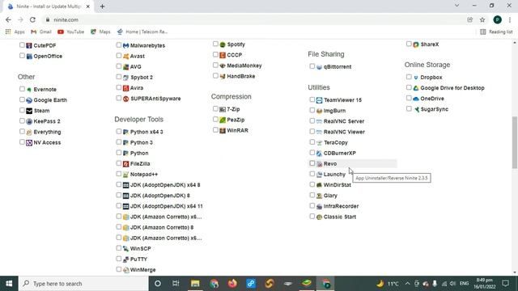Click the Windows search box
The height and width of the screenshot is (291, 518).
coord(83,284)
